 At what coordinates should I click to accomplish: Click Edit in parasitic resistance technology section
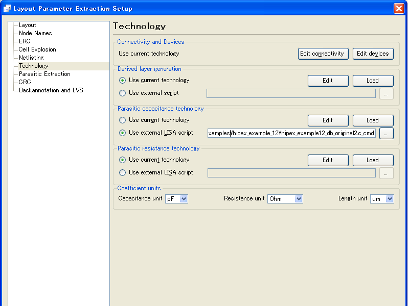click(328, 160)
